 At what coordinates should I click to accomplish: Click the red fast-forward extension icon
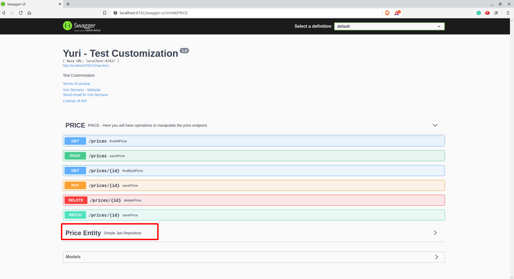click(x=487, y=13)
